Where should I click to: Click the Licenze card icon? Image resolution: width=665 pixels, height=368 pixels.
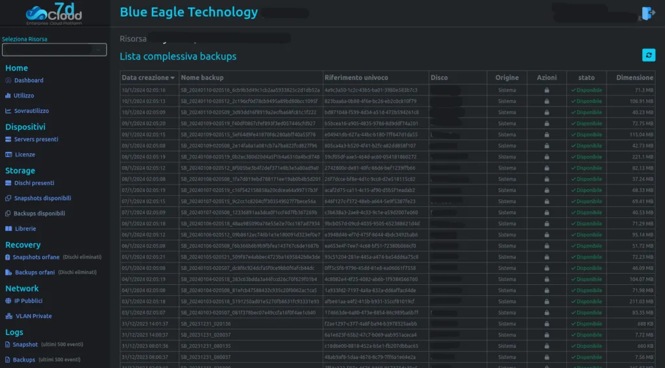(8, 154)
